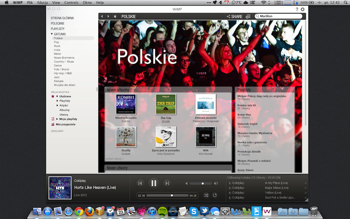The image size is (350, 219).
Task: Open The Trip album cover
Action: [x=166, y=104]
